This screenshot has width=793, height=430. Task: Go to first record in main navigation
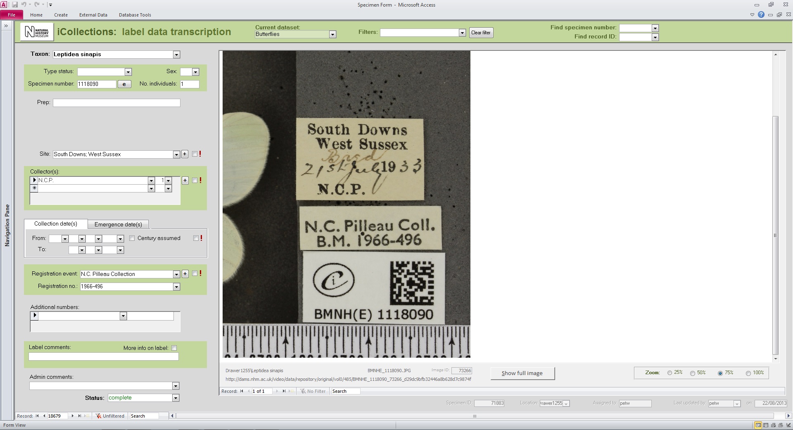click(37, 416)
